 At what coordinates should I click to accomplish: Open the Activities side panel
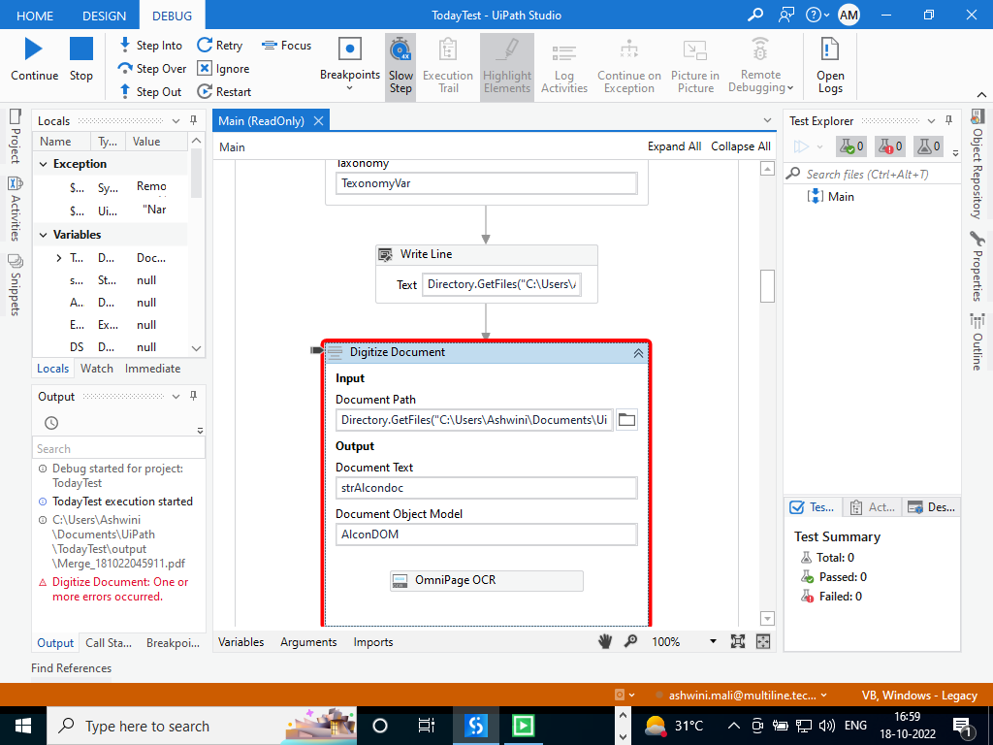pos(16,210)
